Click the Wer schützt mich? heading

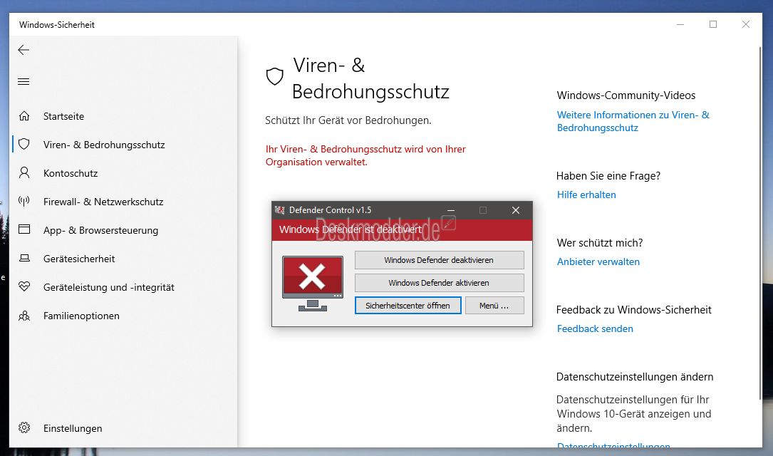(599, 243)
